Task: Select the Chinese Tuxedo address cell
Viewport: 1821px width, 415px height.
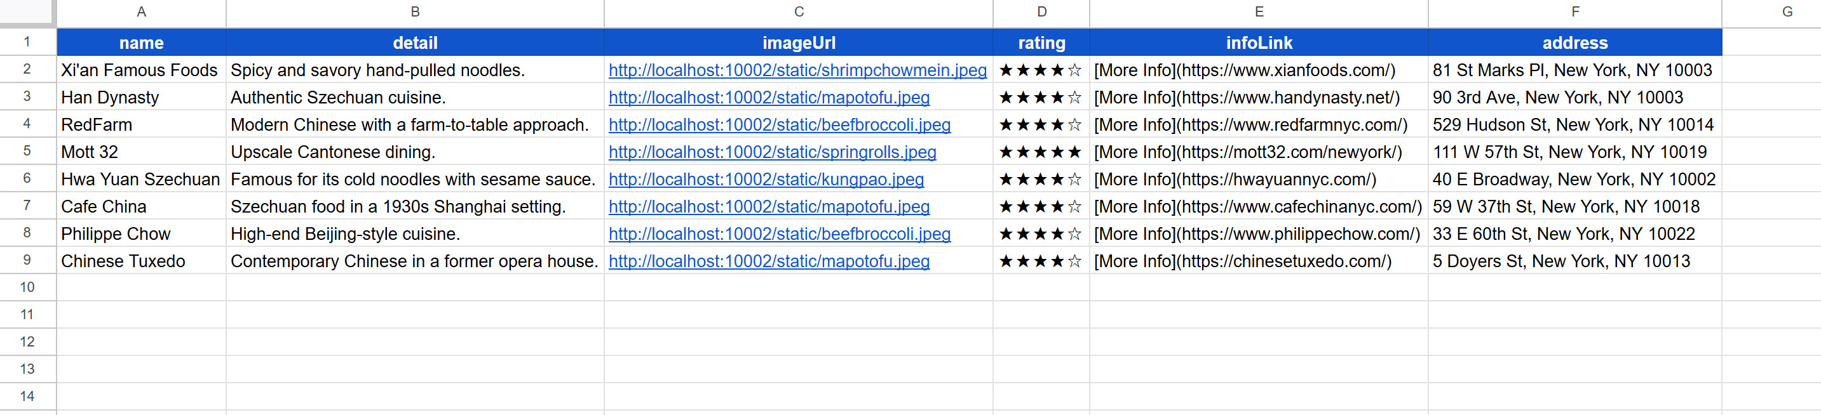Action: coord(1574,262)
